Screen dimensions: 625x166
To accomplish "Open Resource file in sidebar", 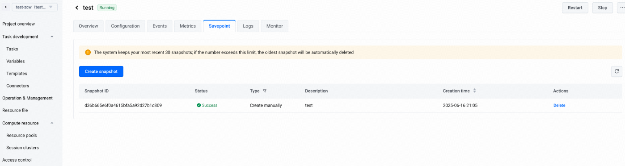I will pos(15,110).
